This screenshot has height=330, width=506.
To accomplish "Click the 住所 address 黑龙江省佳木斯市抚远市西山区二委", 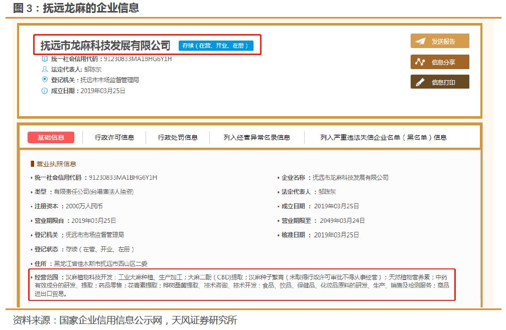I will pyautogui.click(x=101, y=264).
